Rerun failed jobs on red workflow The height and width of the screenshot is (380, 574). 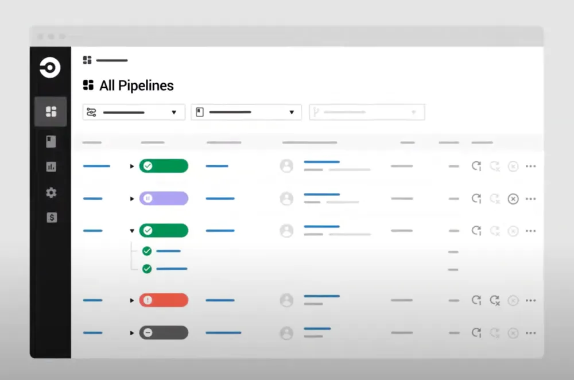tap(494, 300)
